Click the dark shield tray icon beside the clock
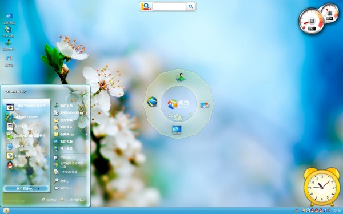The height and width of the screenshot is (214, 343). coord(329,211)
